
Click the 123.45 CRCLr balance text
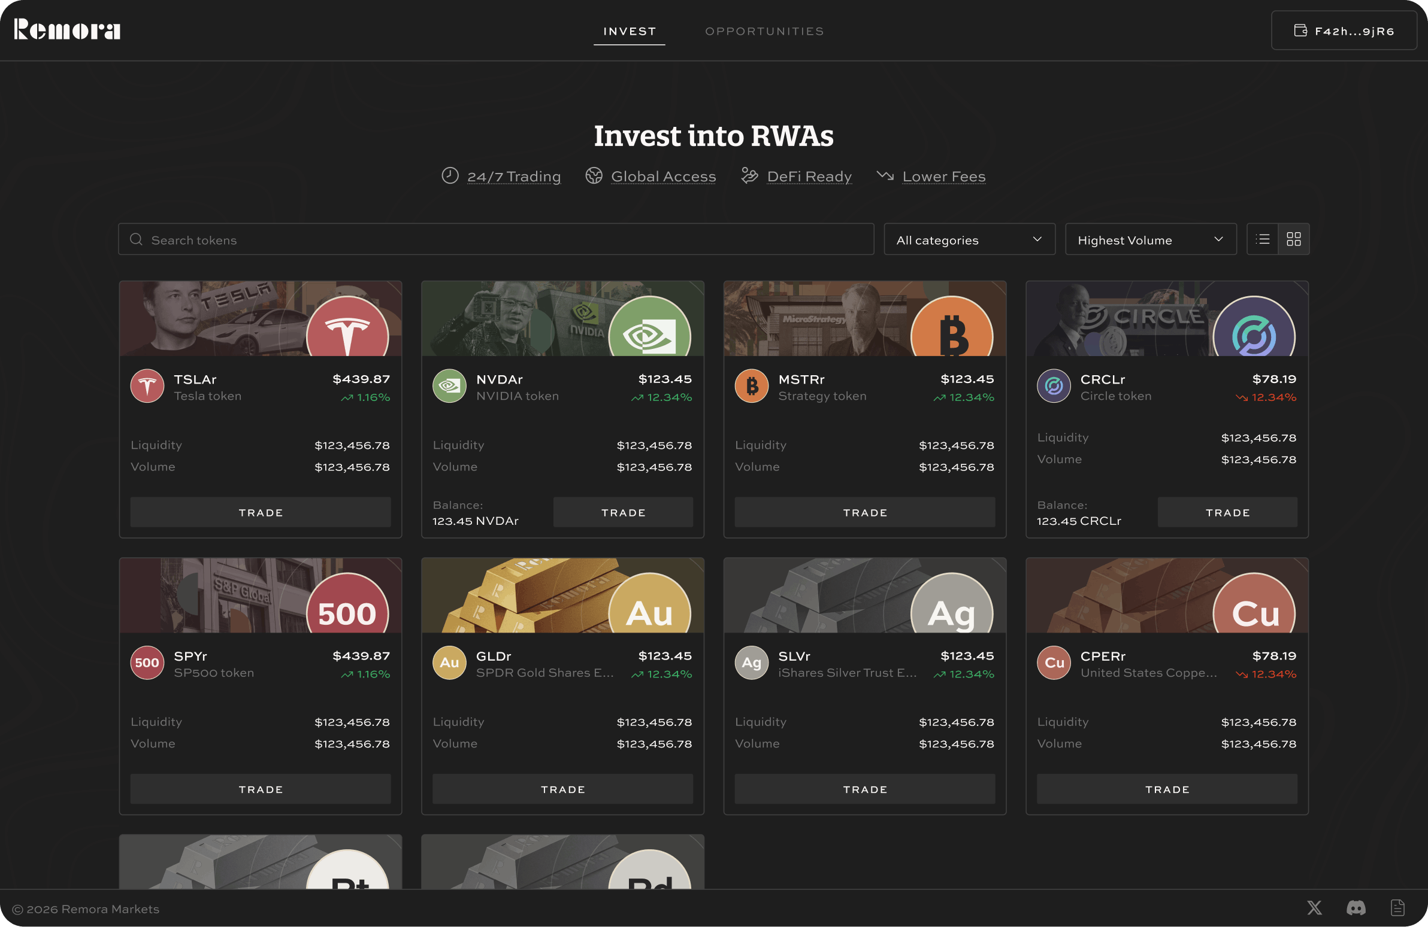pos(1079,521)
